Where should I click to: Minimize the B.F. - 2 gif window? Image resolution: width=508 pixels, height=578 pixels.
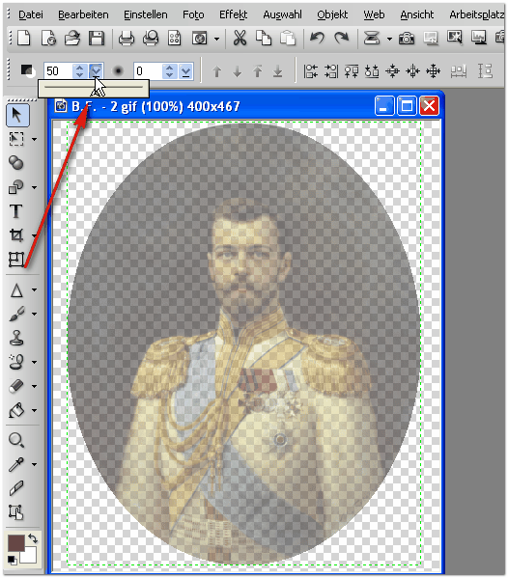[384, 106]
